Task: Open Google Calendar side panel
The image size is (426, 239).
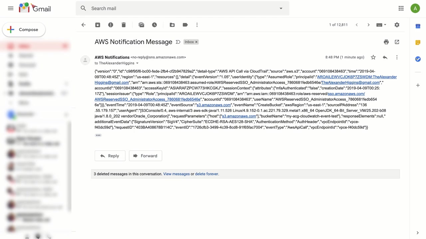Action: (418, 26)
